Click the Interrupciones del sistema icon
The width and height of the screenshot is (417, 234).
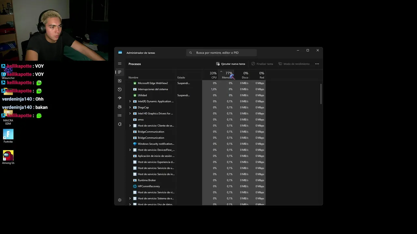(x=135, y=89)
